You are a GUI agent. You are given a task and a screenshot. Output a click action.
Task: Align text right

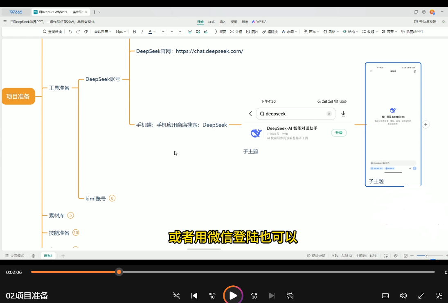pos(180,32)
